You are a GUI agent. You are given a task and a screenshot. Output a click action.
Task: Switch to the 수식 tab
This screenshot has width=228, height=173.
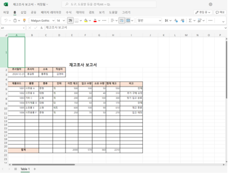(x=69, y=12)
